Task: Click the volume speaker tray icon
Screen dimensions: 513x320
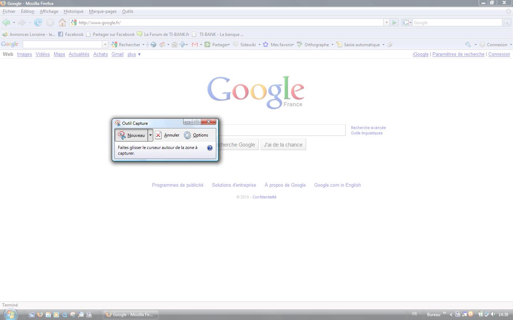Action: [493, 314]
